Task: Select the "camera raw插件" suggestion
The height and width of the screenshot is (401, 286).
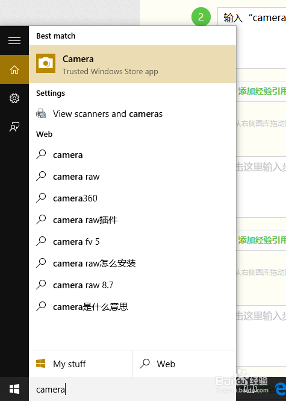Action: coord(132,220)
